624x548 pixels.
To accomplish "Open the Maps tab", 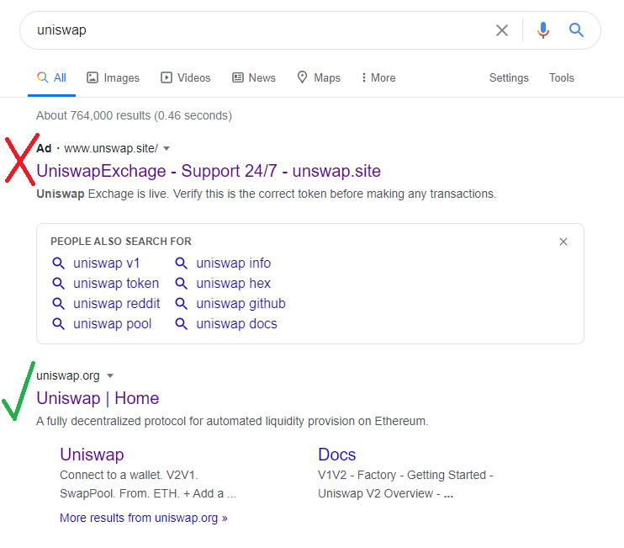I will [x=319, y=77].
